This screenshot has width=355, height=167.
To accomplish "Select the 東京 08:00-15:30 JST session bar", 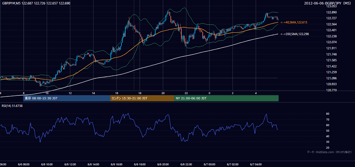I will pyautogui.click(x=67, y=98).
